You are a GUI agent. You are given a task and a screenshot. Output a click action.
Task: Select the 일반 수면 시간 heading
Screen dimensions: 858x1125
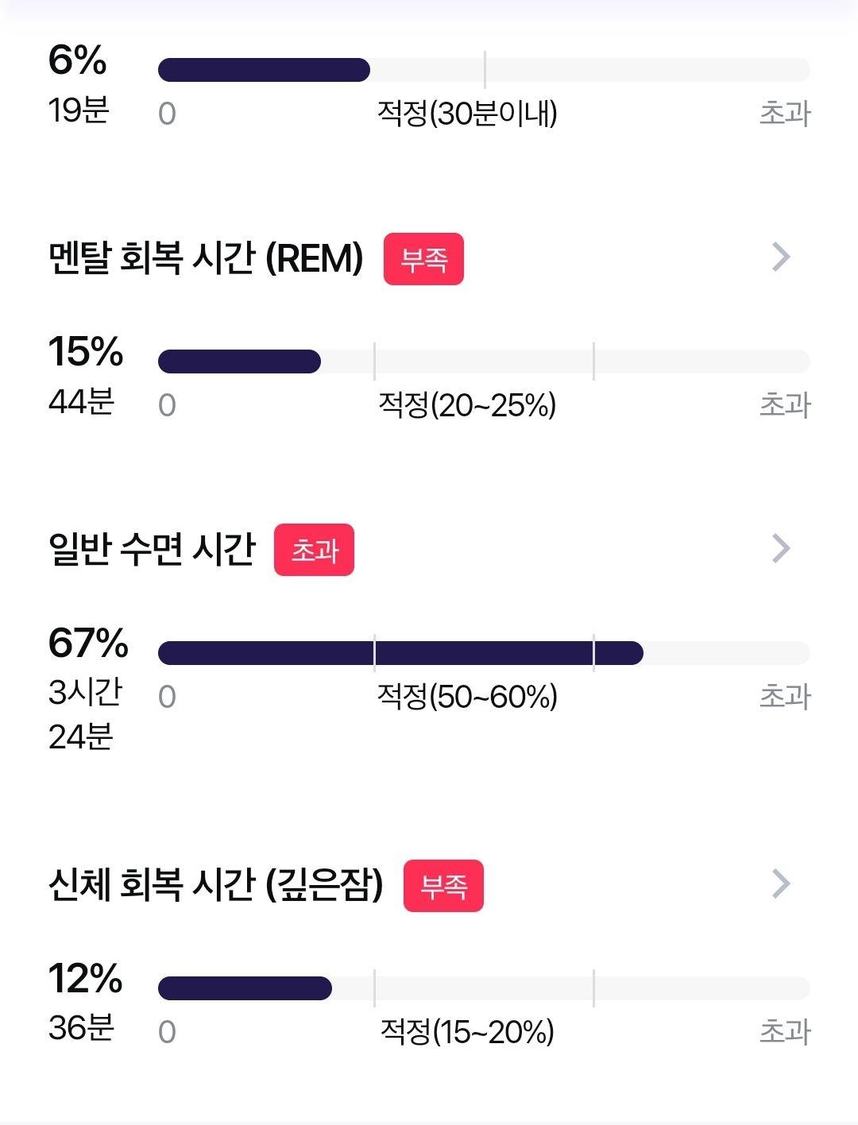coord(152,549)
